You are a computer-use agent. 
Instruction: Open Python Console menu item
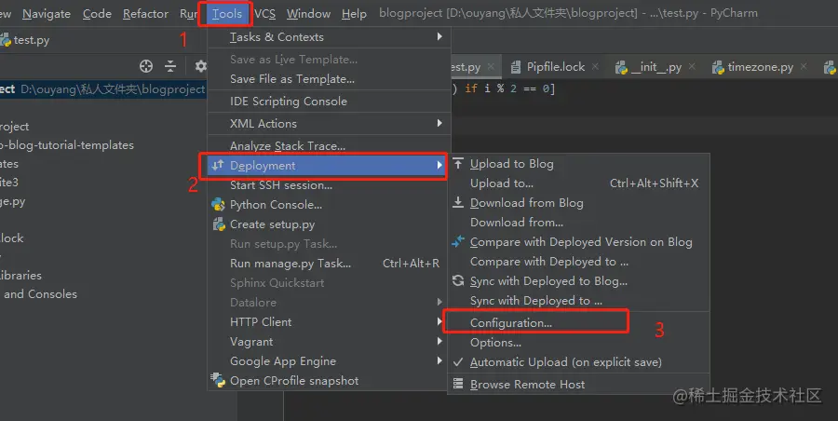pyautogui.click(x=328, y=205)
